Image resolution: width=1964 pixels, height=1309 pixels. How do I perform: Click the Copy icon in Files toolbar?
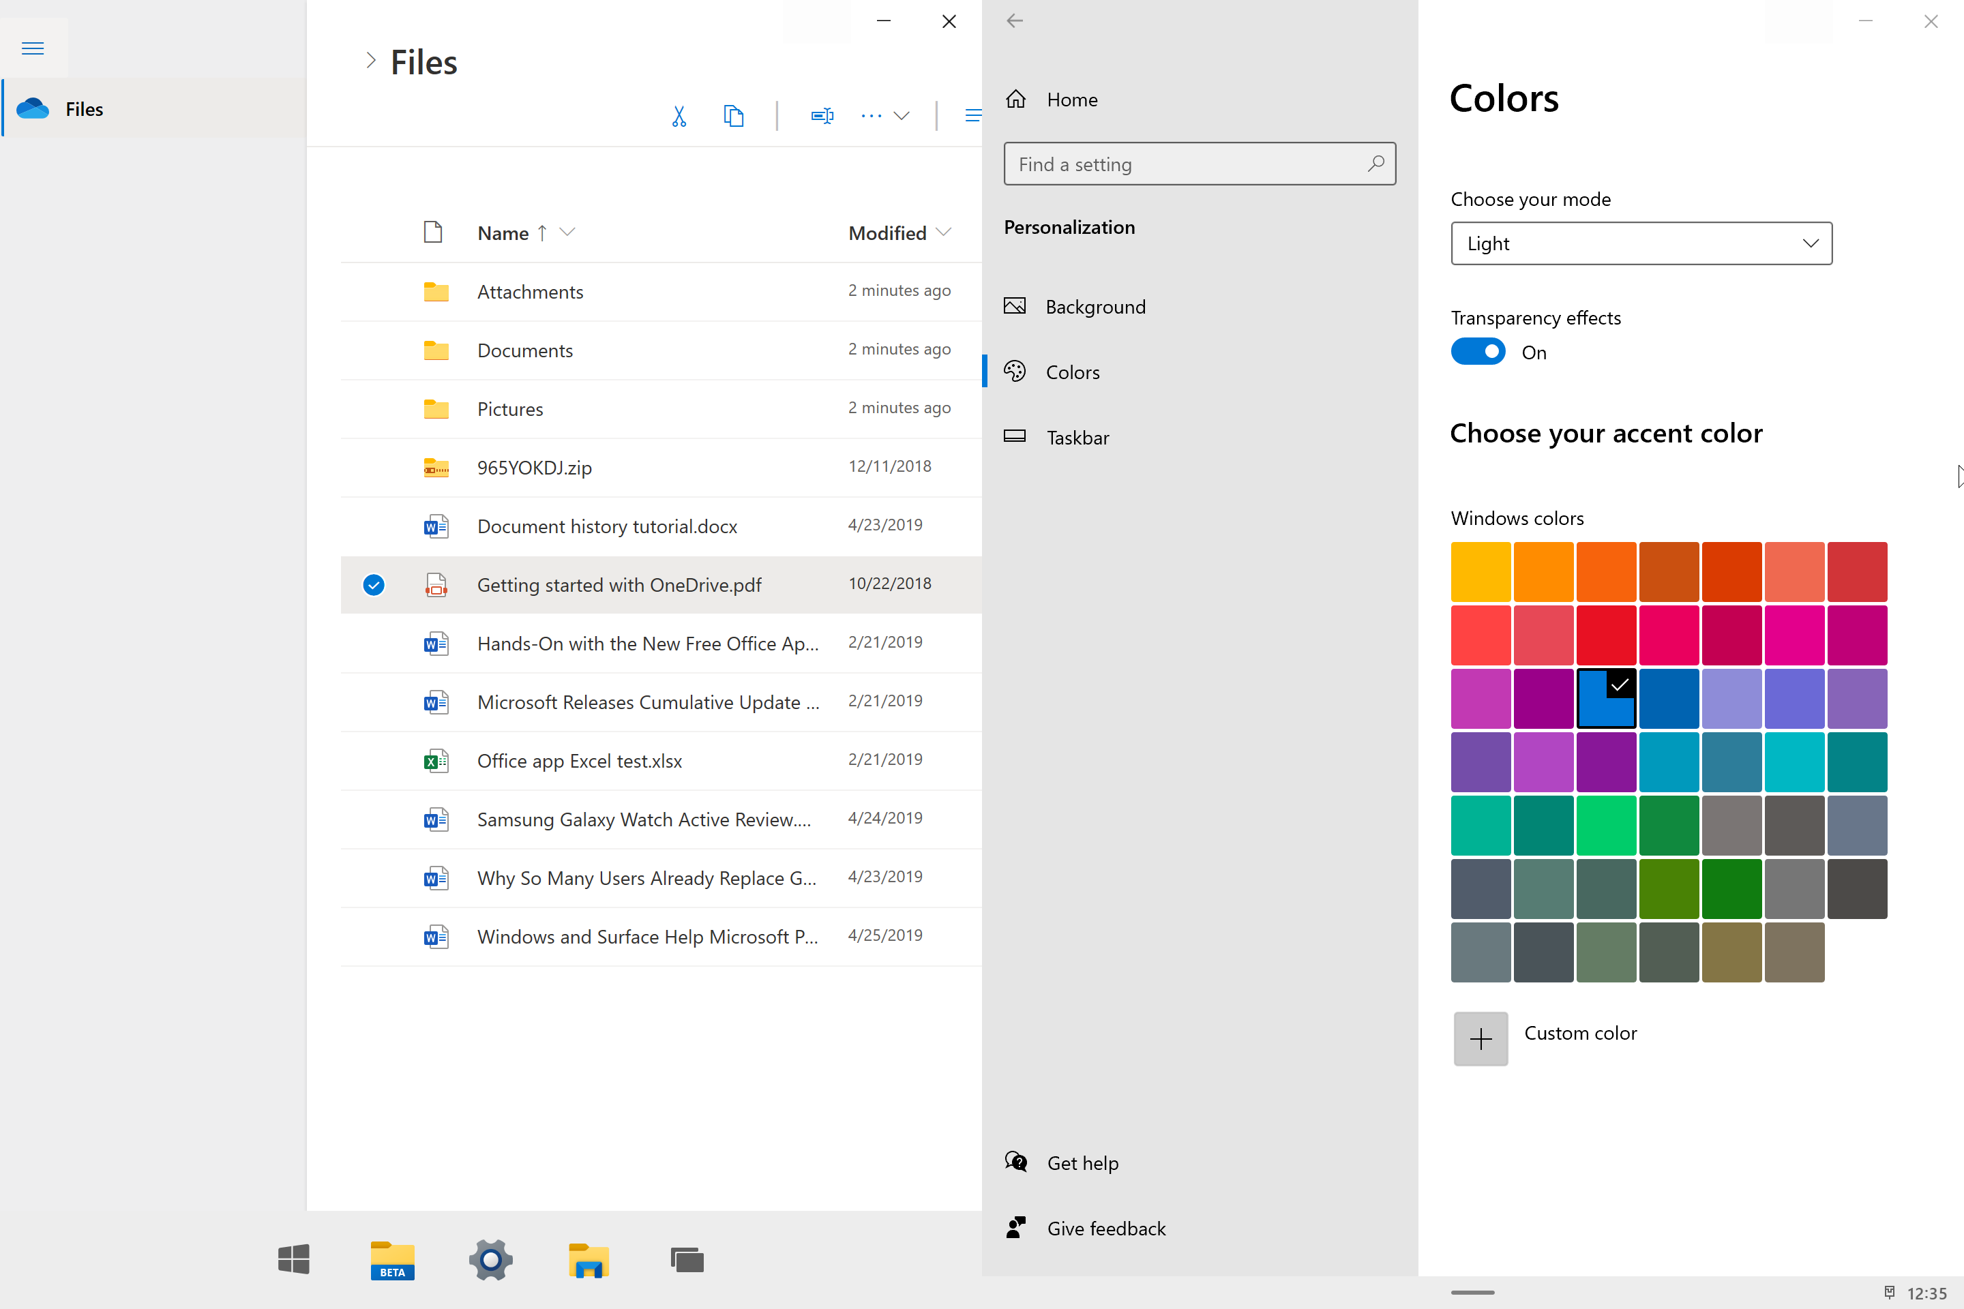tap(733, 116)
